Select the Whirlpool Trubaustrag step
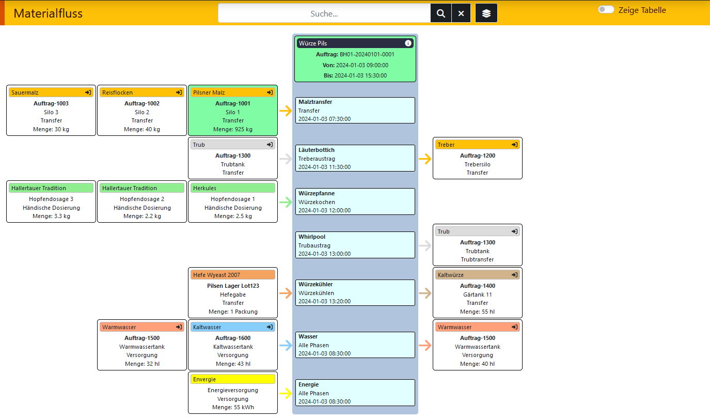Screen dimensions: 710x418 355,245
